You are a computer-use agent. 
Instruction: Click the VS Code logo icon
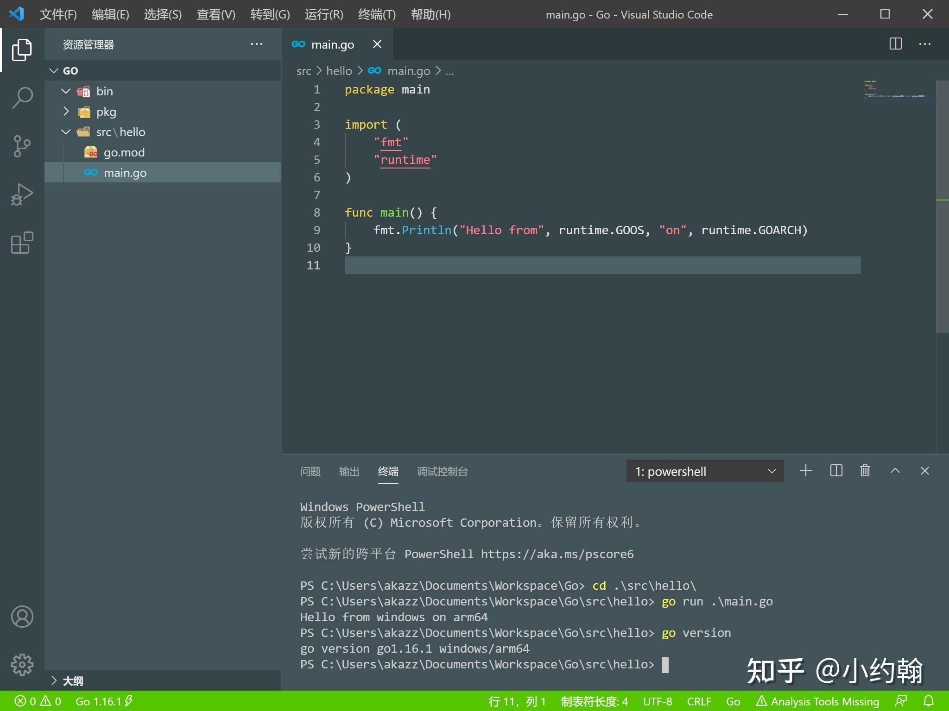(x=16, y=14)
